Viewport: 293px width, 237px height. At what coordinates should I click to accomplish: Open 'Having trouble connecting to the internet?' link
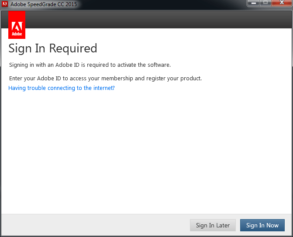point(62,88)
